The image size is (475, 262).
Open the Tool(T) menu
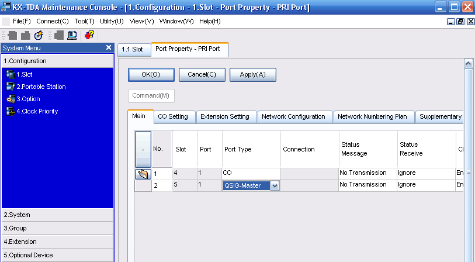tap(85, 21)
